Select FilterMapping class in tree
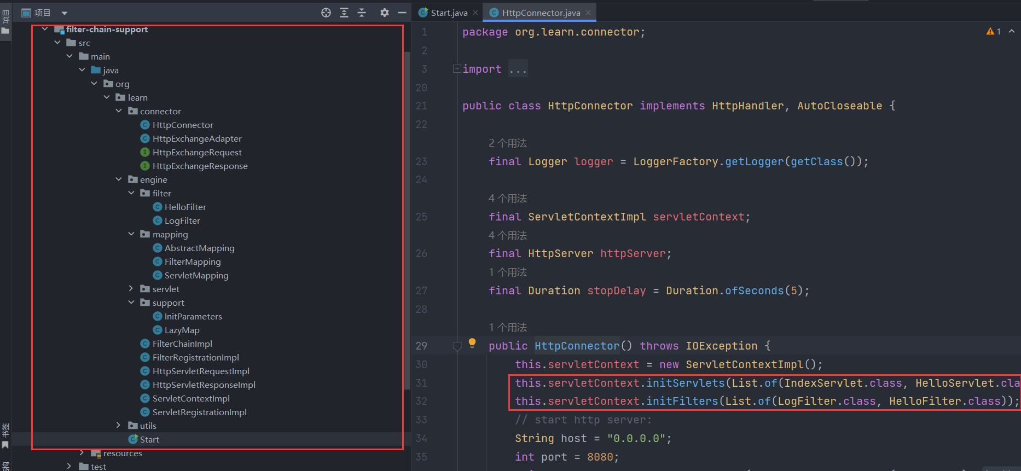Image resolution: width=1021 pixels, height=471 pixels. [193, 261]
